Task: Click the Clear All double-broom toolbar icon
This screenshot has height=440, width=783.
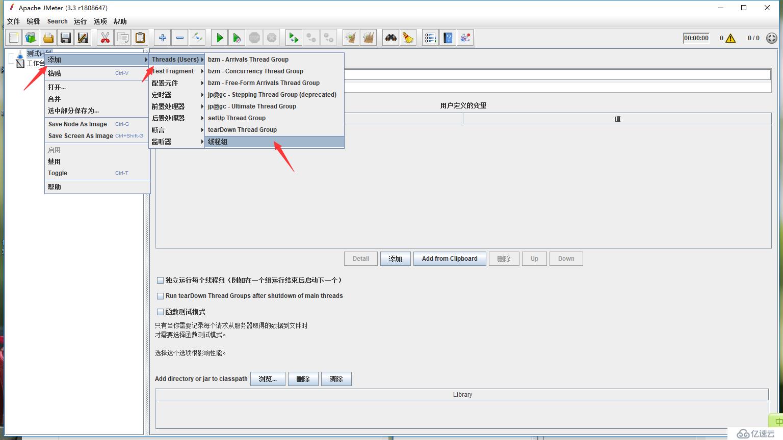Action: tap(369, 38)
